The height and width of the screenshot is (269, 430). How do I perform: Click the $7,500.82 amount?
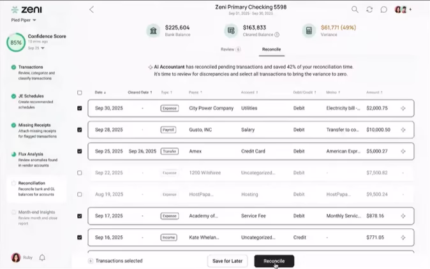tap(377, 173)
